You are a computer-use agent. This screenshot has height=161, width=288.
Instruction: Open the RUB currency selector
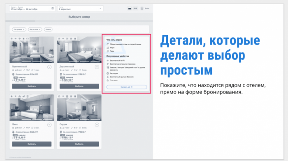coord(135,9)
